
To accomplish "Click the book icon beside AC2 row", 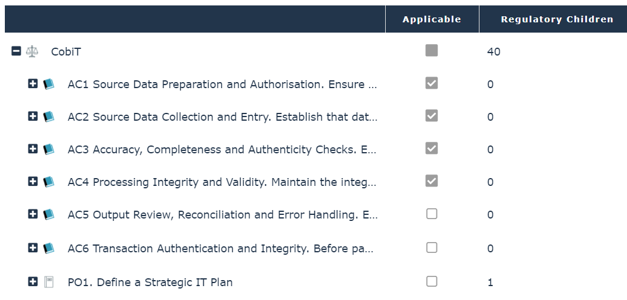I will (x=49, y=116).
